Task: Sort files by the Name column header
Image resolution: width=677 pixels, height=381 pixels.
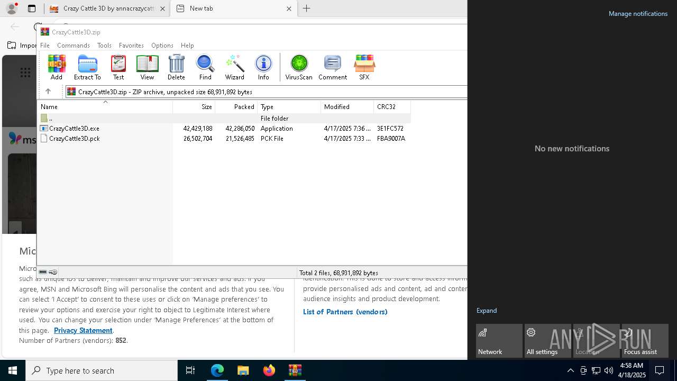Action: click(105, 106)
